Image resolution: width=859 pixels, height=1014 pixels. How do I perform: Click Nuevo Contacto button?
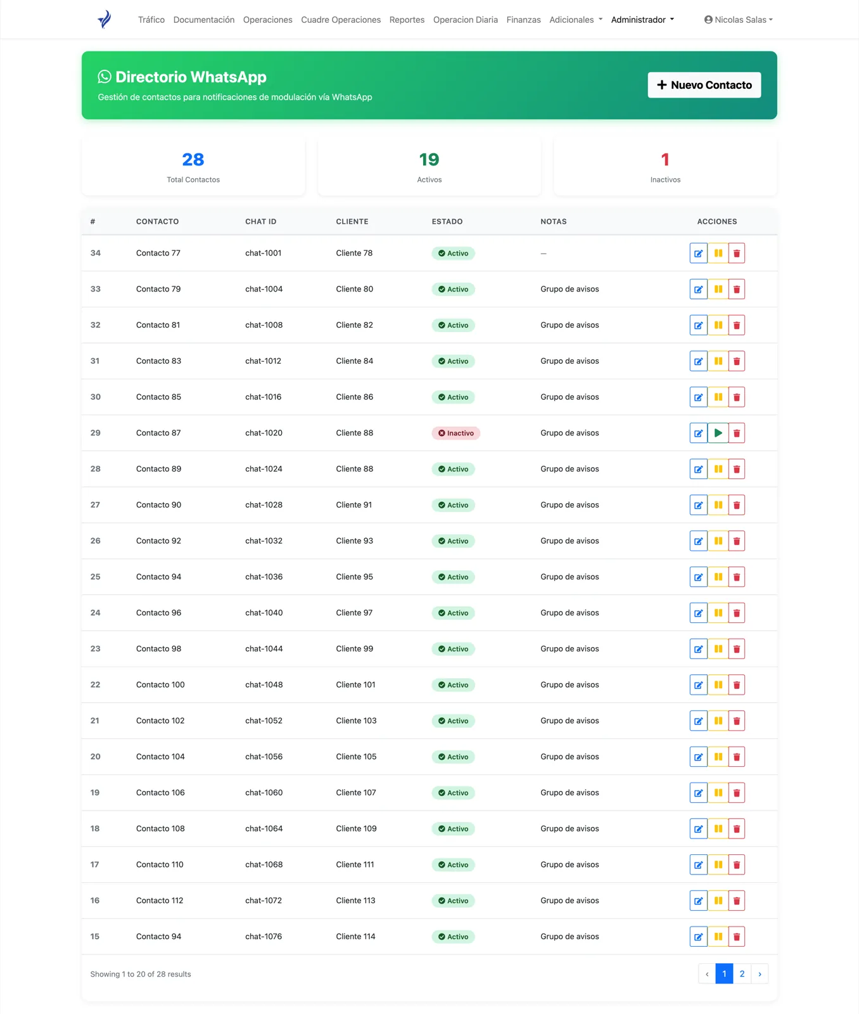[704, 85]
